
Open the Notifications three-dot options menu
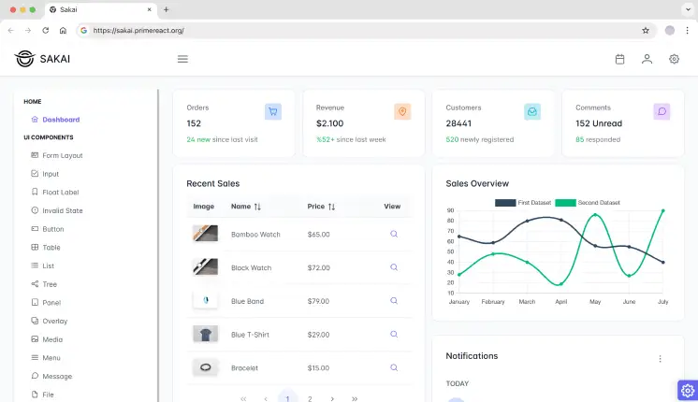(x=660, y=359)
